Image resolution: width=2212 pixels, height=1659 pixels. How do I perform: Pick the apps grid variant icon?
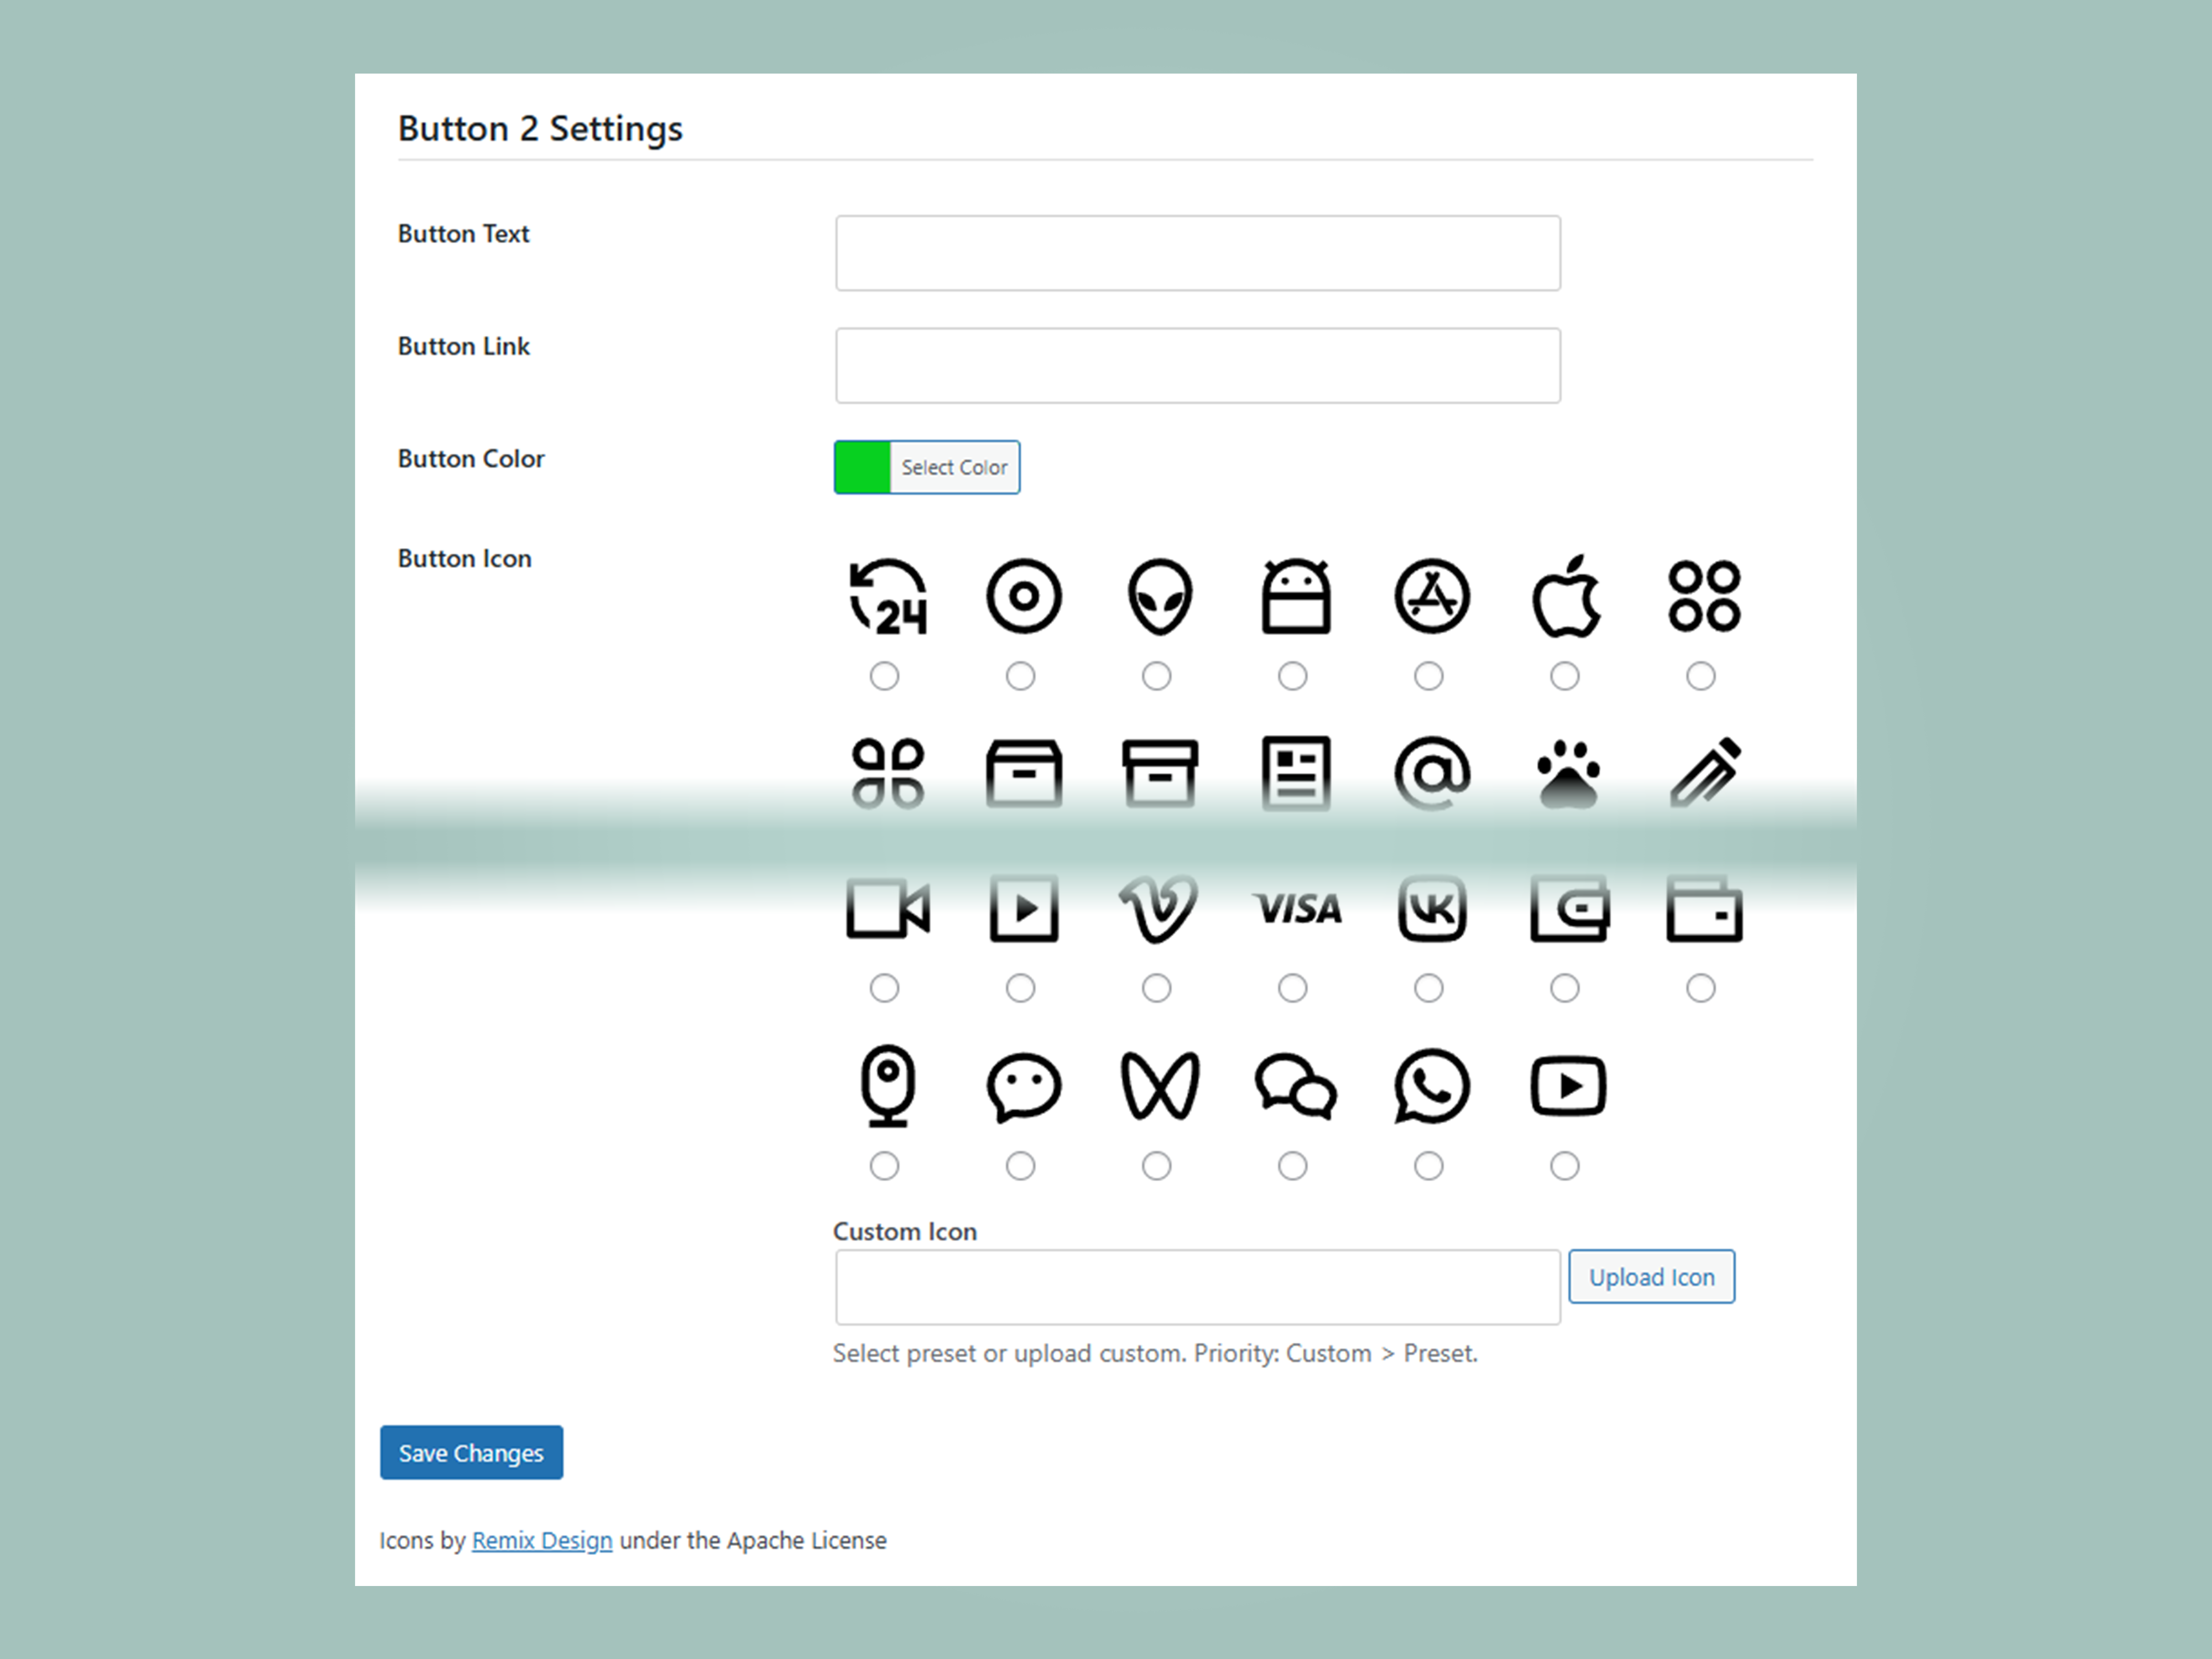[887, 773]
